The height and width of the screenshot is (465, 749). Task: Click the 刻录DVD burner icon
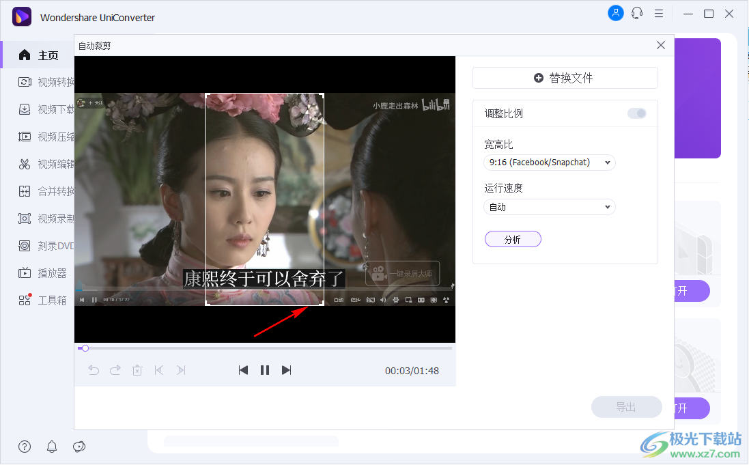(x=25, y=246)
